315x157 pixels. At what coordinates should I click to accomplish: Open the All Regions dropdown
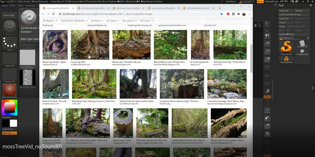coord(50,21)
